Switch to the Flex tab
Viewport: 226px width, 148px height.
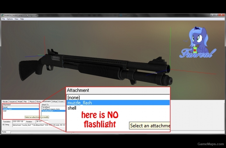tap(25, 102)
